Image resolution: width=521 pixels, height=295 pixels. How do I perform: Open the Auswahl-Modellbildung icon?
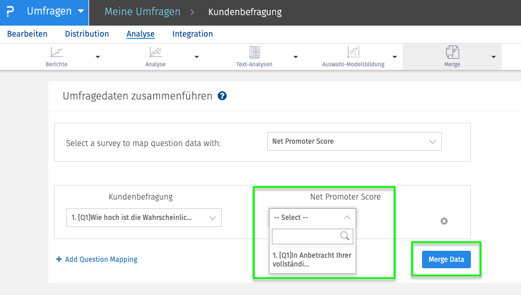click(353, 52)
